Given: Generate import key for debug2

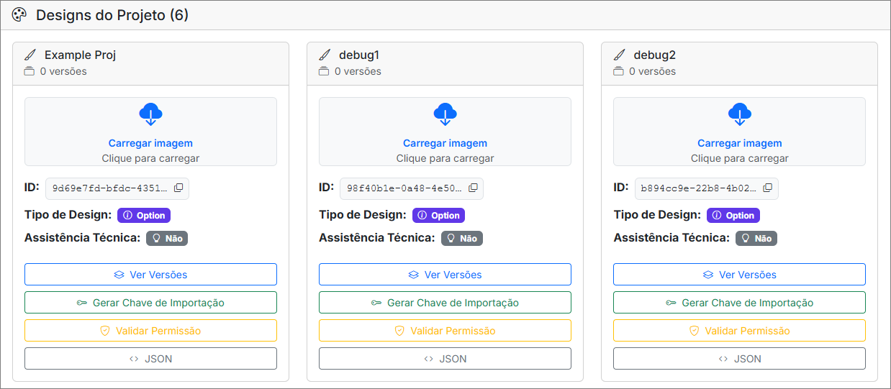Looking at the screenshot, I should point(739,303).
